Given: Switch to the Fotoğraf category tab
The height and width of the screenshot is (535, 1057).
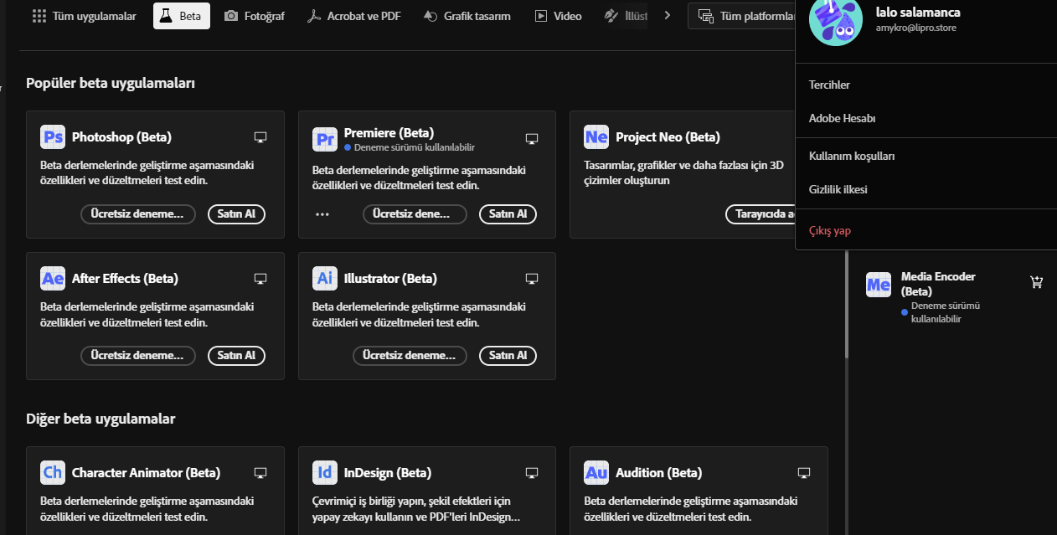Looking at the screenshot, I should [x=255, y=16].
